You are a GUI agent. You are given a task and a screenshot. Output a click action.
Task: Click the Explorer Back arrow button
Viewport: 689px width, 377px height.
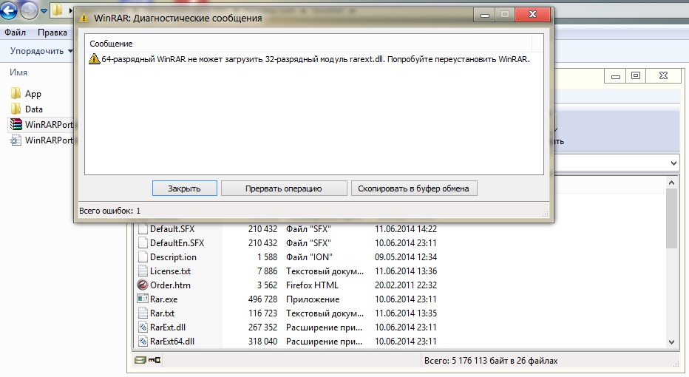click(9, 10)
